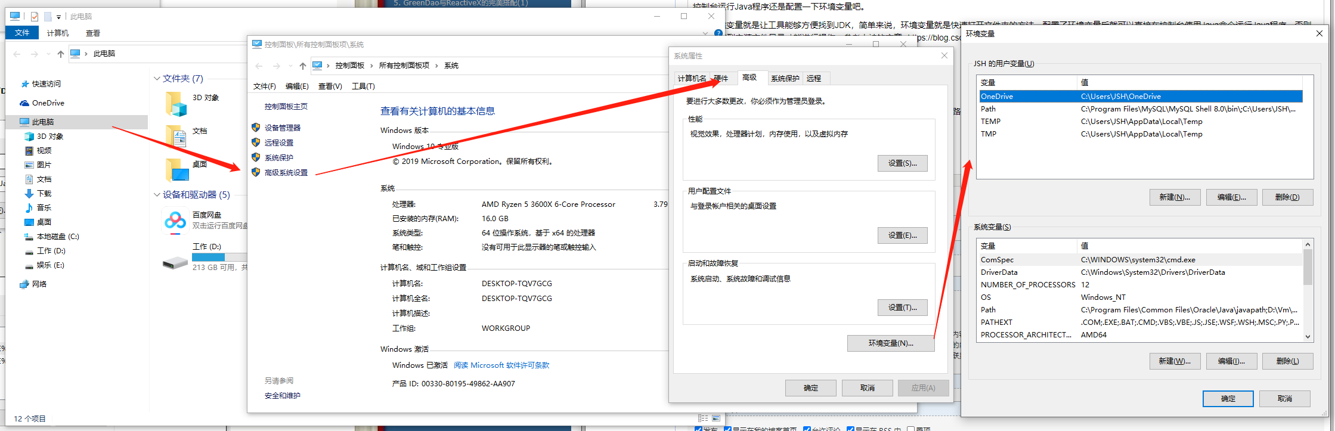The width and height of the screenshot is (1335, 431).
Task: Click the Up arrow in the Control Panel window
Action: click(x=303, y=66)
